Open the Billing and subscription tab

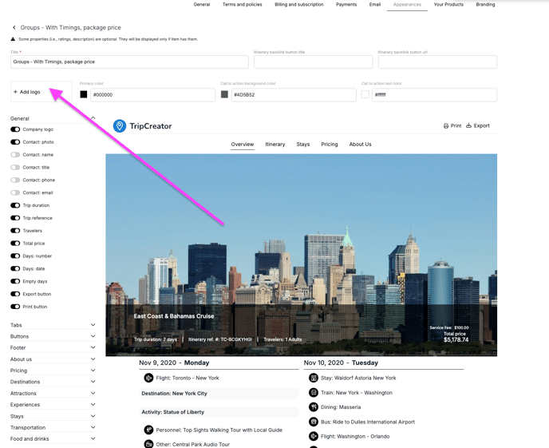point(299,5)
